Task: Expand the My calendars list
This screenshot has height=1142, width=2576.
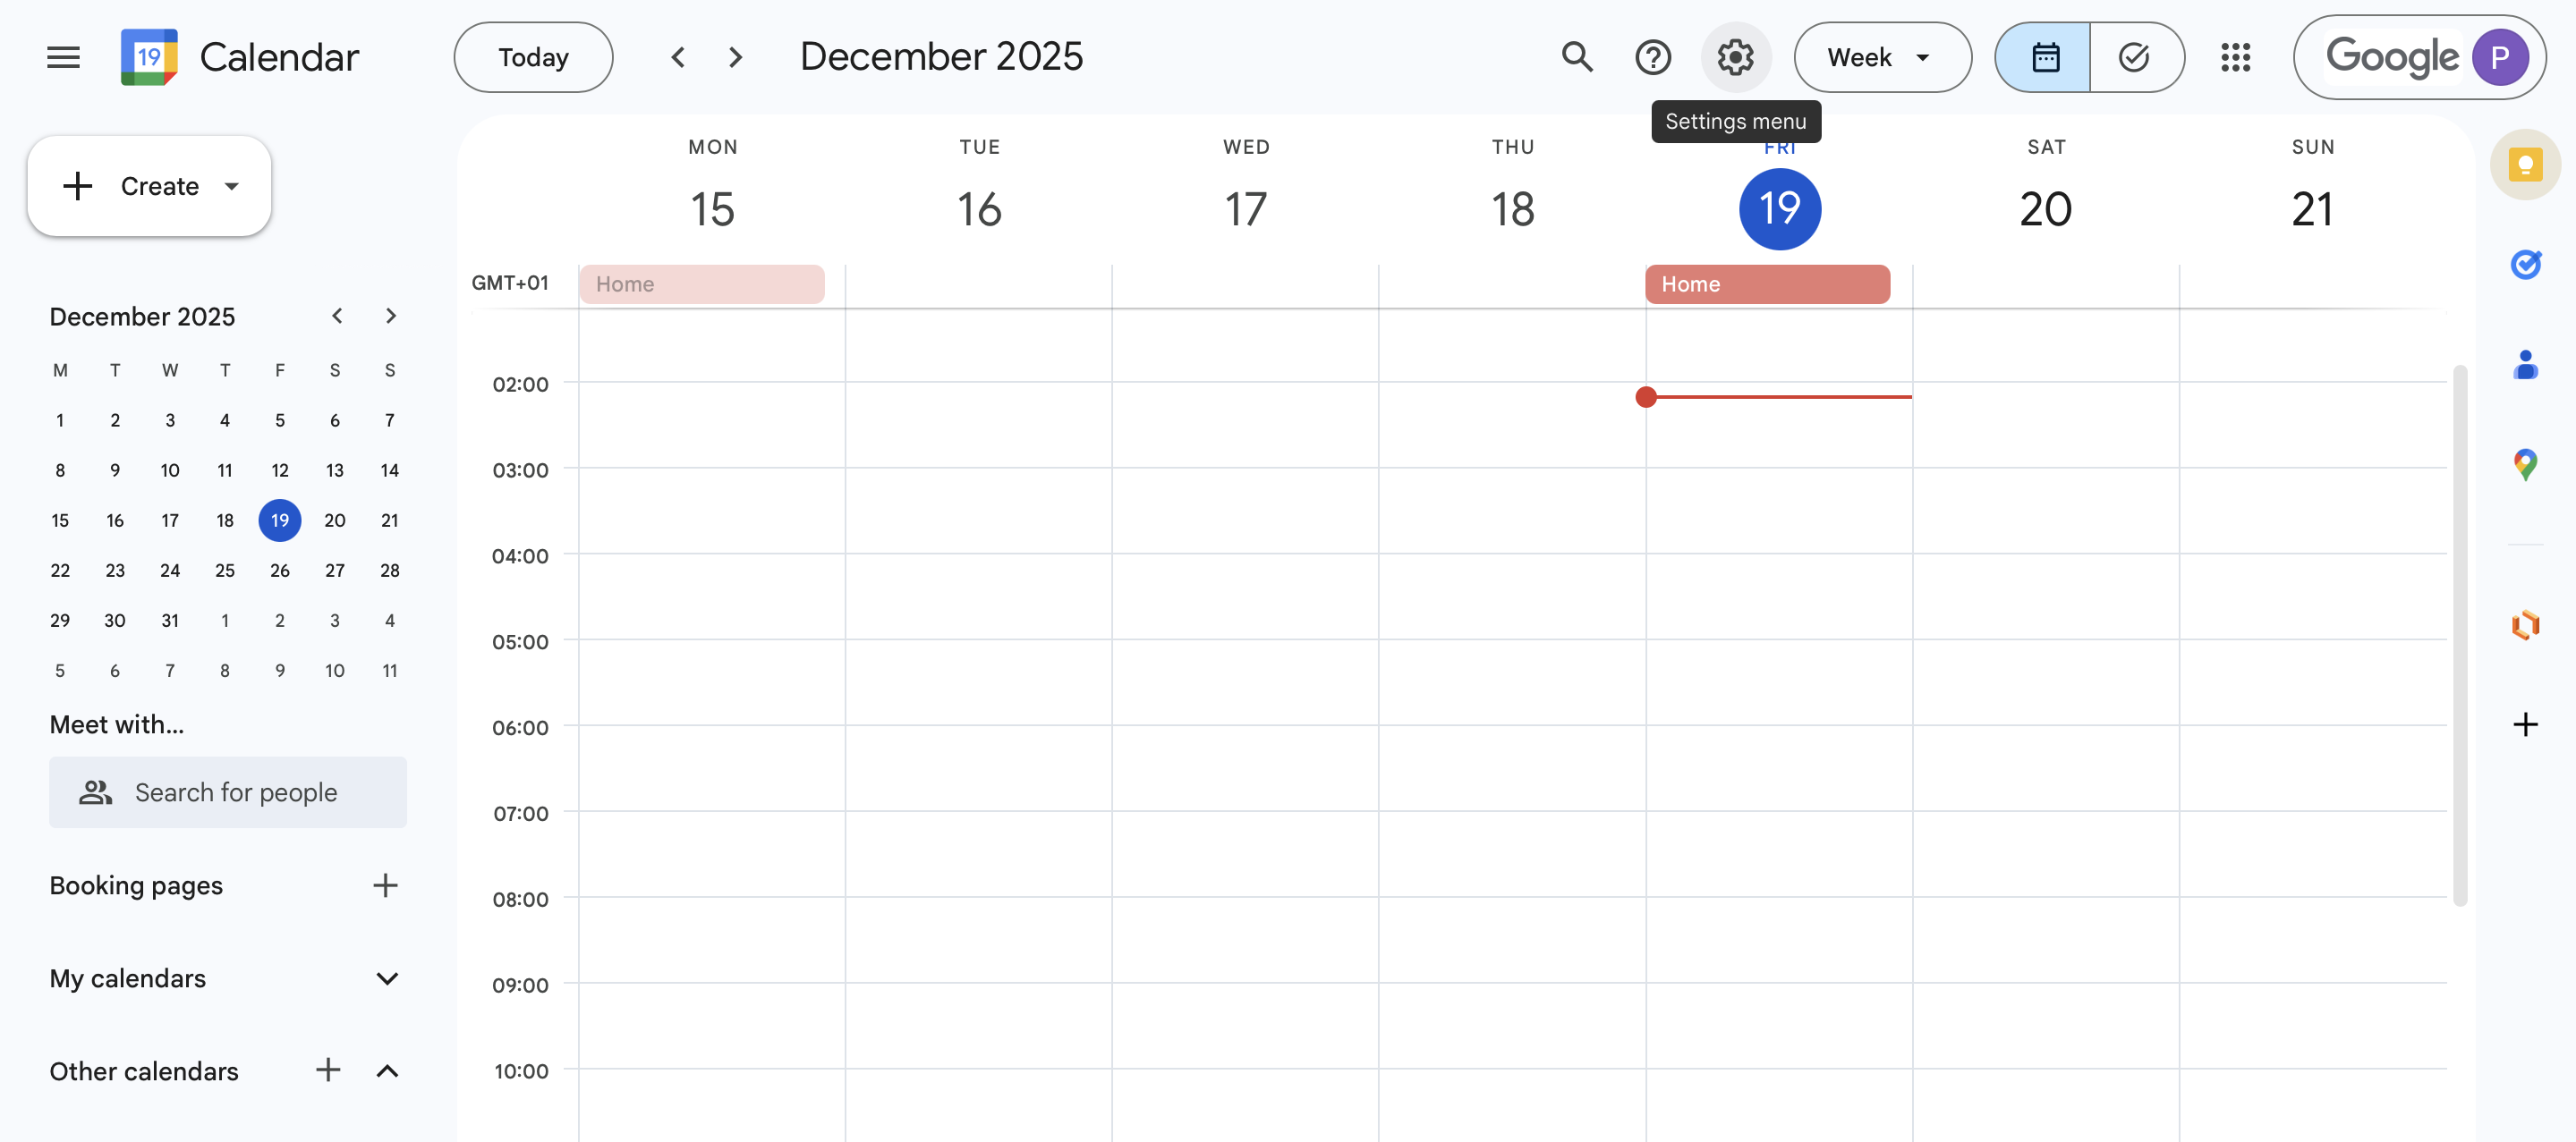Action: (388, 978)
